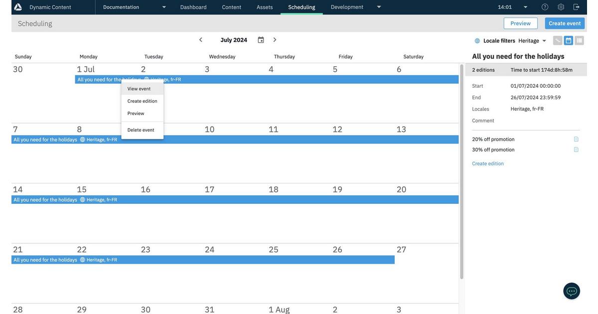The height and width of the screenshot is (314, 598).
Task: Switch to calendar view icon
Action: tap(569, 40)
